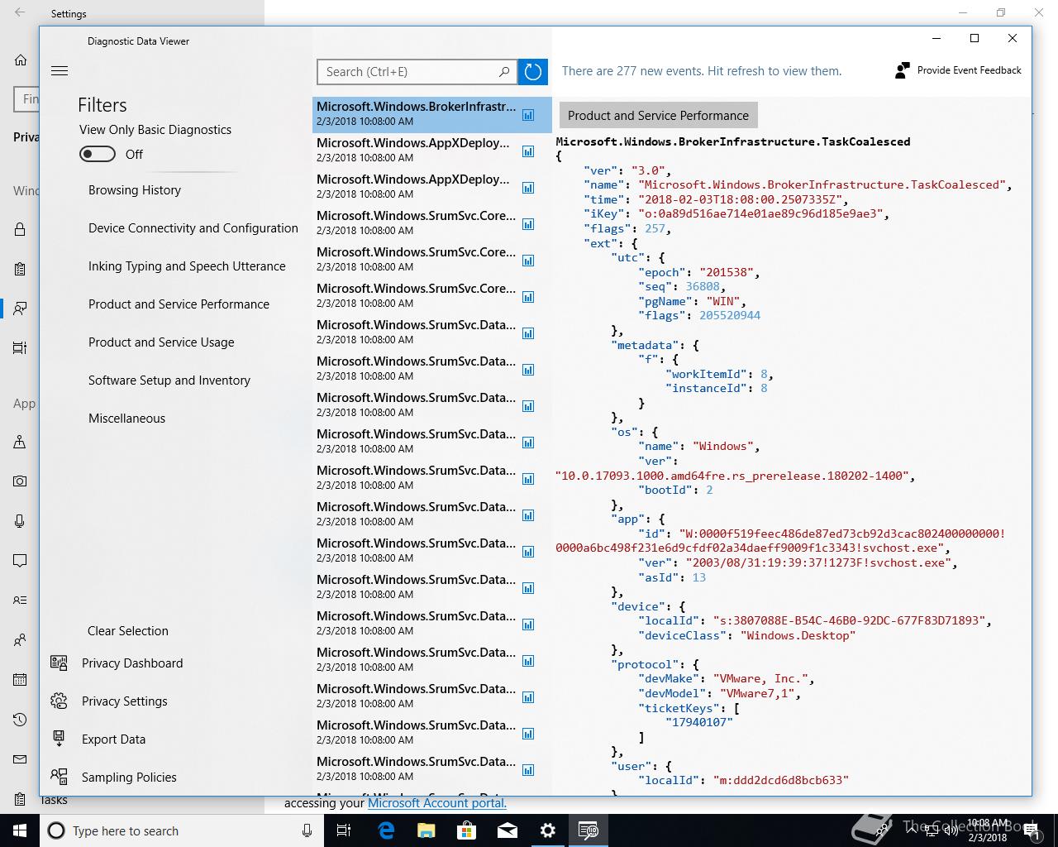Filter by Product and Service Performance
This screenshot has height=847, width=1058.
pyautogui.click(x=179, y=304)
